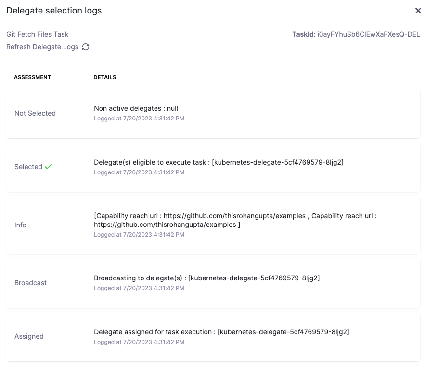Click the refresh icon beside Refresh Delegate Logs
Image resolution: width=425 pixels, height=370 pixels.
point(86,47)
